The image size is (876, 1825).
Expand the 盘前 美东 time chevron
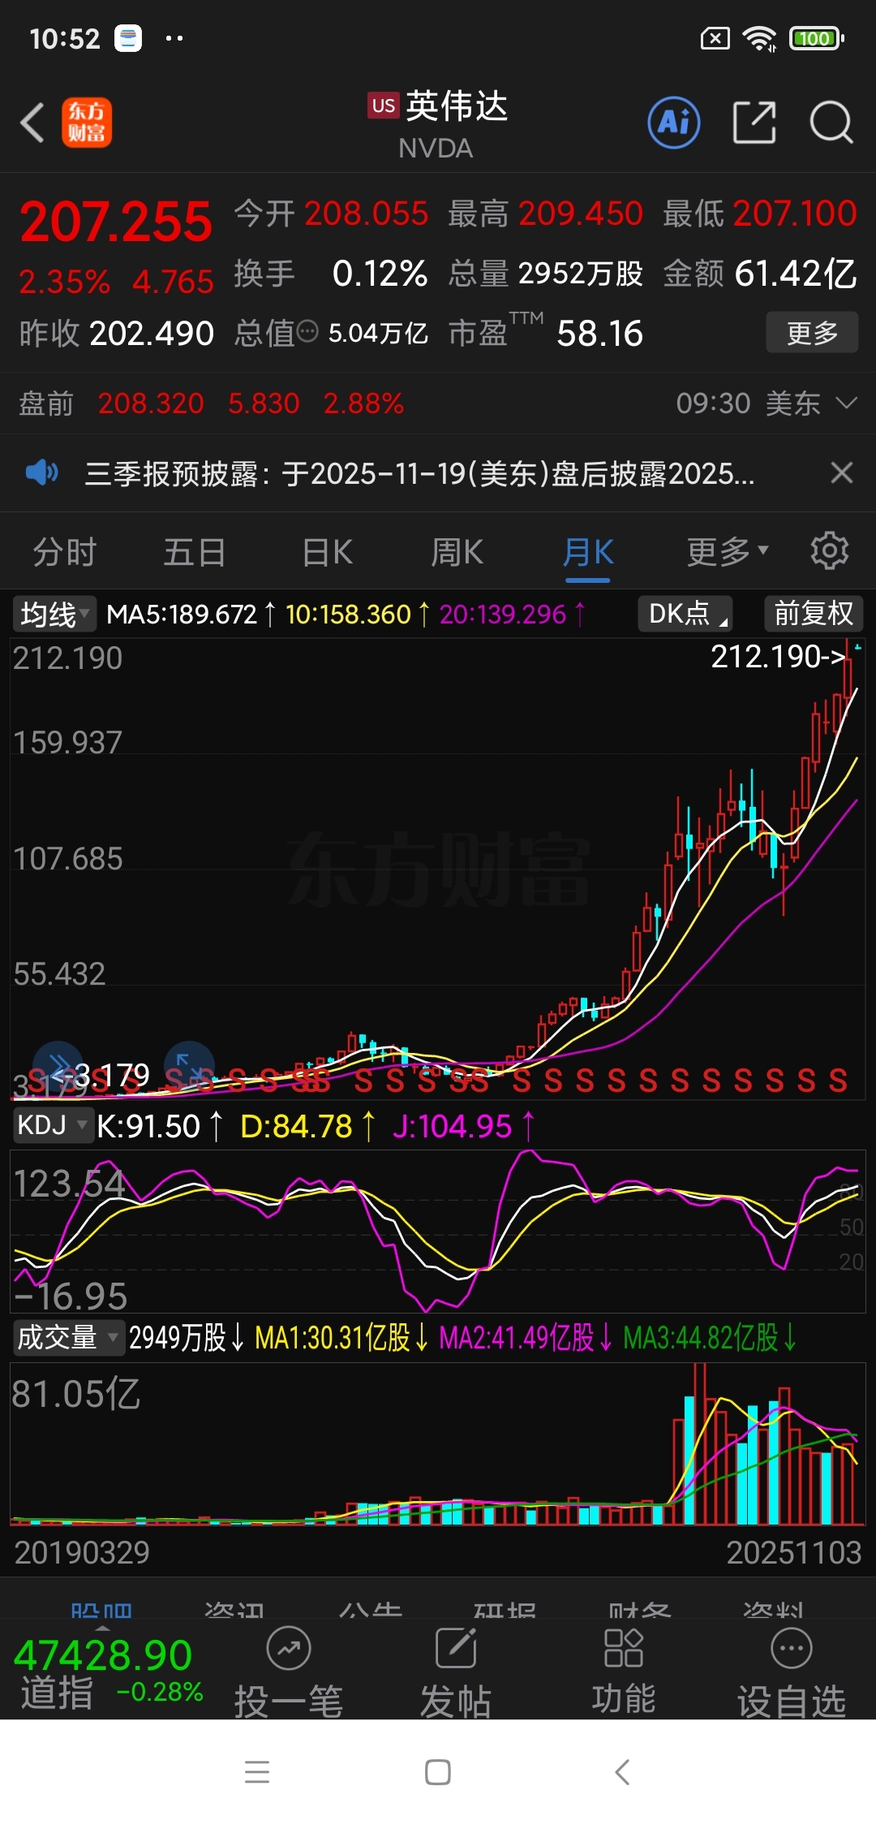click(x=846, y=403)
